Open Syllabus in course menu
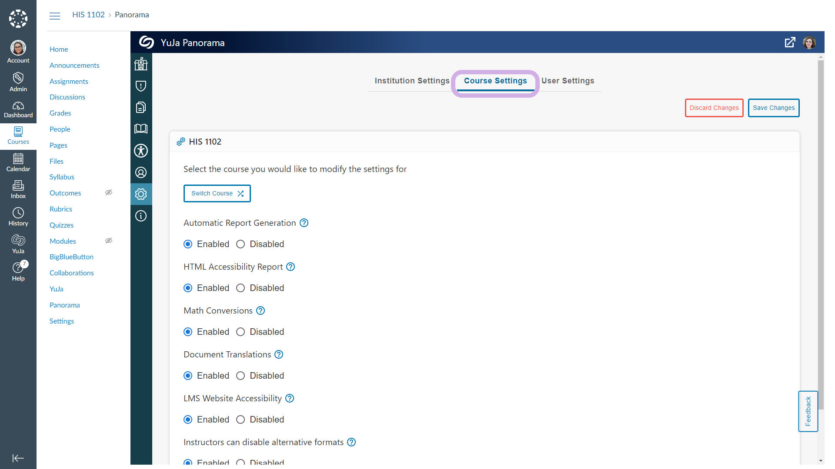Viewport: 835px width, 469px height. click(62, 177)
